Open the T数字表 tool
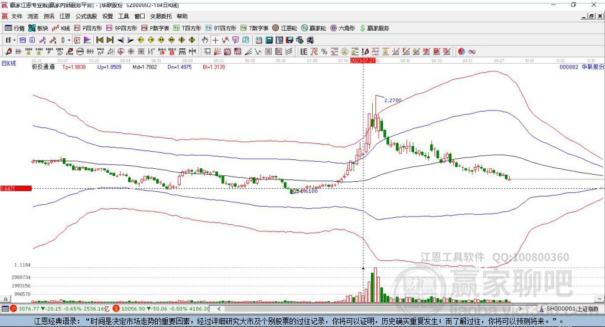The height and width of the screenshot is (327, 605). coord(254,28)
